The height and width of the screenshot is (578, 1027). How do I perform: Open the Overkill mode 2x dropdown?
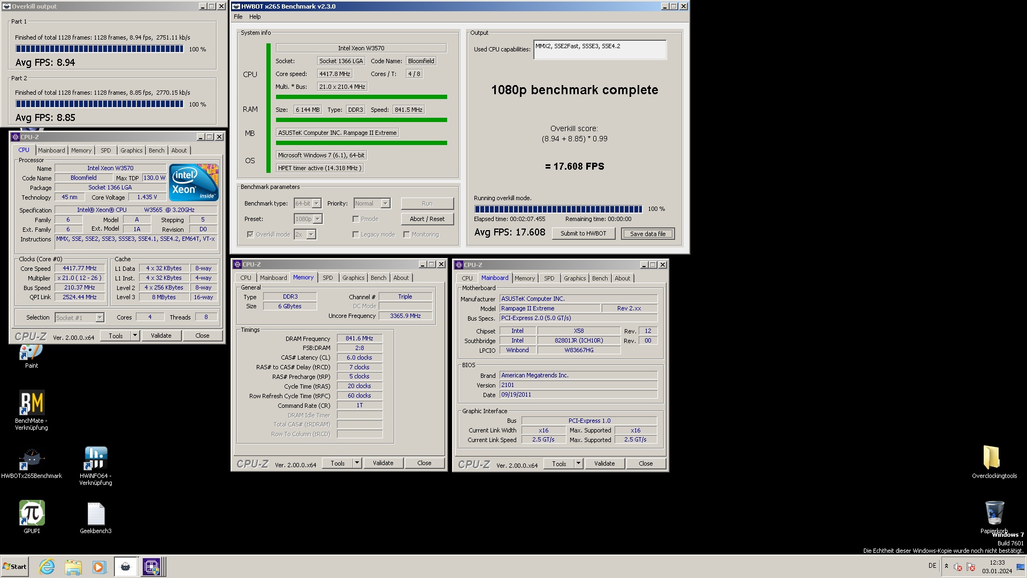point(305,234)
